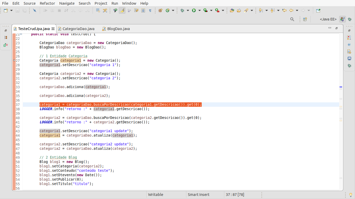Switch to the Debug perspective button
Screen dimensions: 355x199
coord(350,19)
